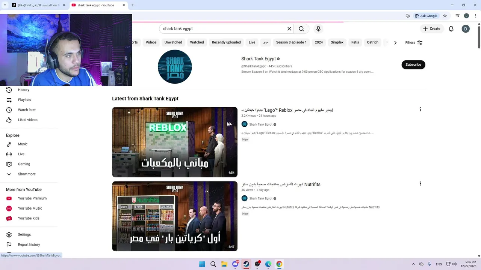
Task: Select the 2024 filter chip
Action: coord(319,42)
